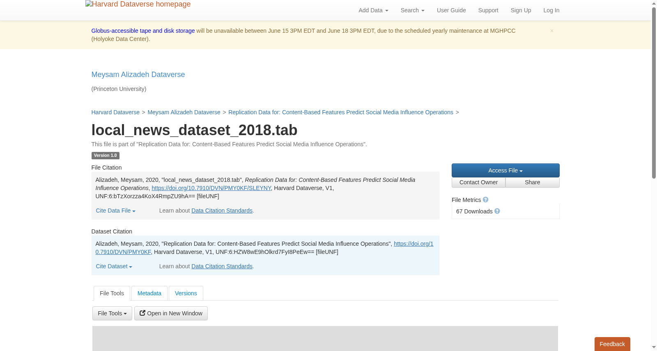The width and height of the screenshot is (657, 351).
Task: Click the local_news_dataset_2018.tab title
Action: (x=194, y=130)
